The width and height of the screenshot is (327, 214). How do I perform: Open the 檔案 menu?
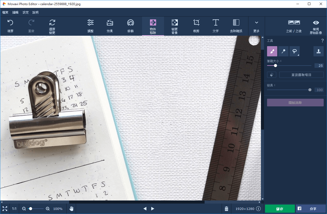click(5, 12)
